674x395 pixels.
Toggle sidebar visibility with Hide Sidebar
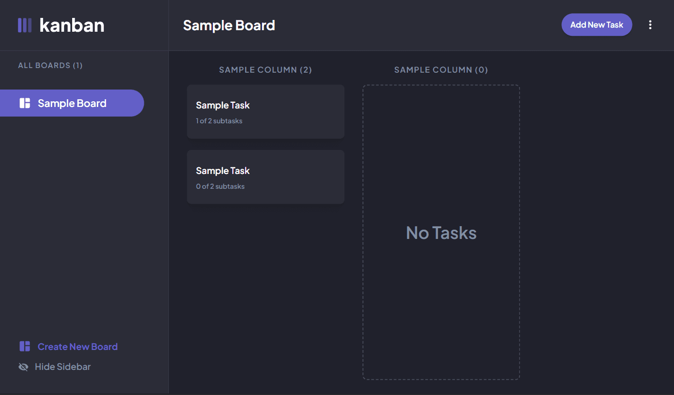click(x=62, y=366)
